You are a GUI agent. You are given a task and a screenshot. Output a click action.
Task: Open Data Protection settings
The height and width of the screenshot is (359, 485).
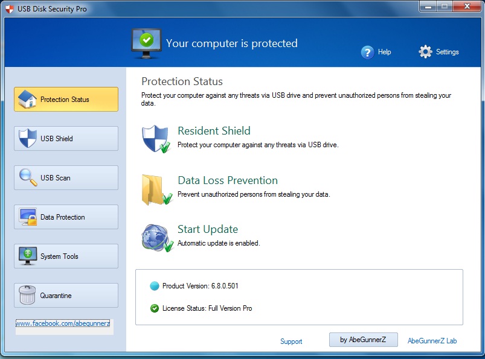65,217
